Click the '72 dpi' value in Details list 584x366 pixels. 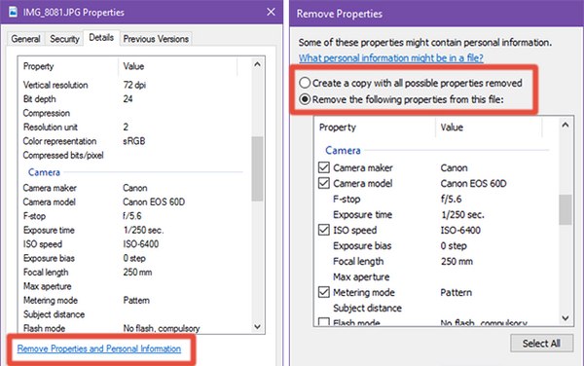click(134, 85)
